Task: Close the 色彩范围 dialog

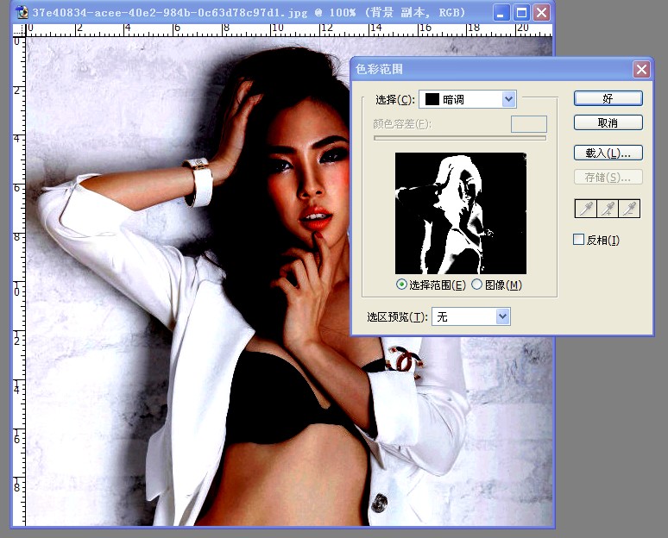Action: click(x=641, y=69)
